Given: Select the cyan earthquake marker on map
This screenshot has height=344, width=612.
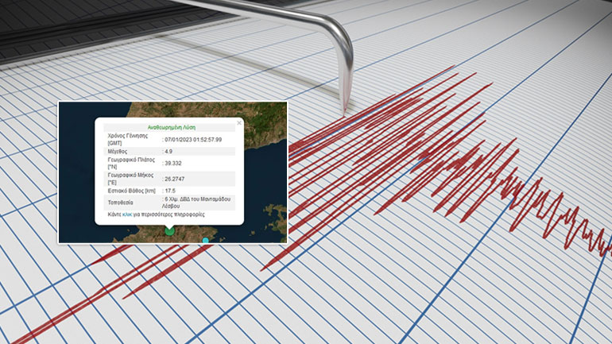Looking at the screenshot, I should point(206,240).
